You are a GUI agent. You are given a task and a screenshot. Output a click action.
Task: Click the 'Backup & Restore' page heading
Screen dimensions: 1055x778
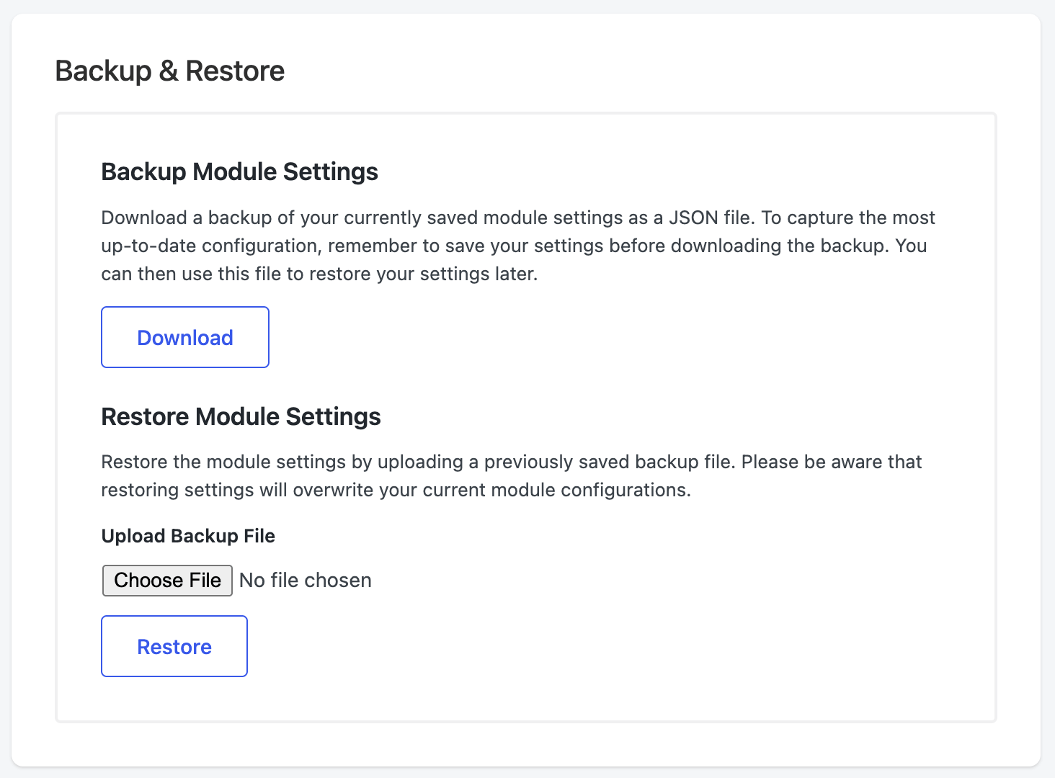coord(170,71)
